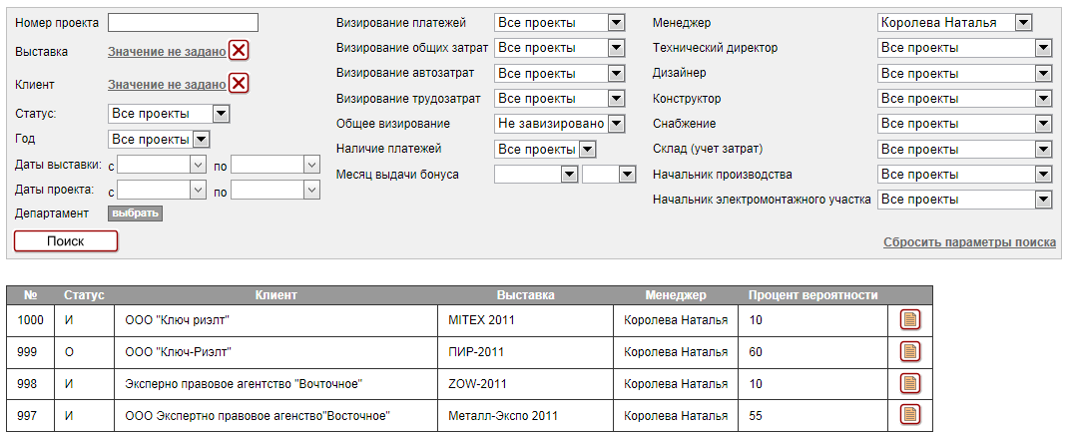Clear the Клиент value with red X
Screen dimensions: 1068x432
tap(239, 85)
